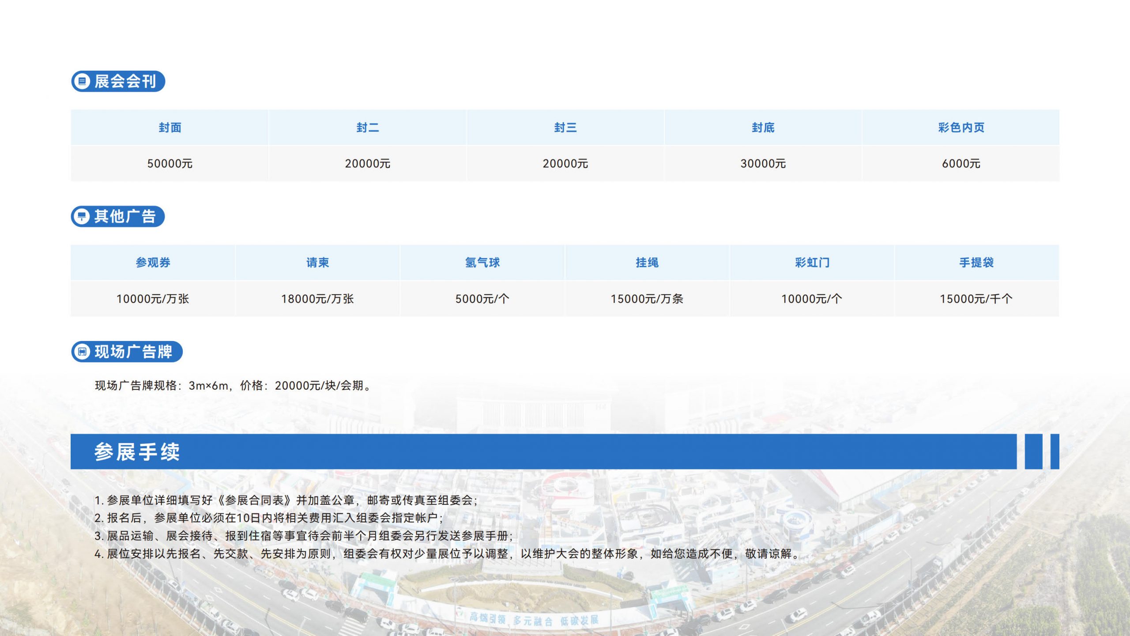Click the 50000元 price cell
The image size is (1130, 636).
click(x=170, y=164)
